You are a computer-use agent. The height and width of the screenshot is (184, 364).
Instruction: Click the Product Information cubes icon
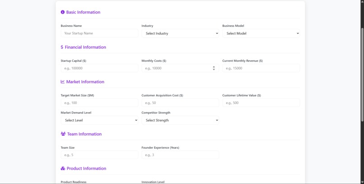(63, 169)
